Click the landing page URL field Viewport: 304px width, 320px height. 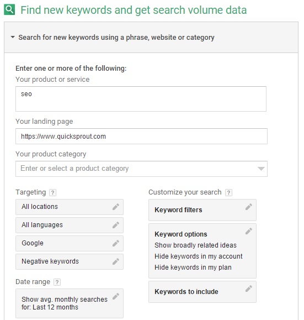click(141, 136)
